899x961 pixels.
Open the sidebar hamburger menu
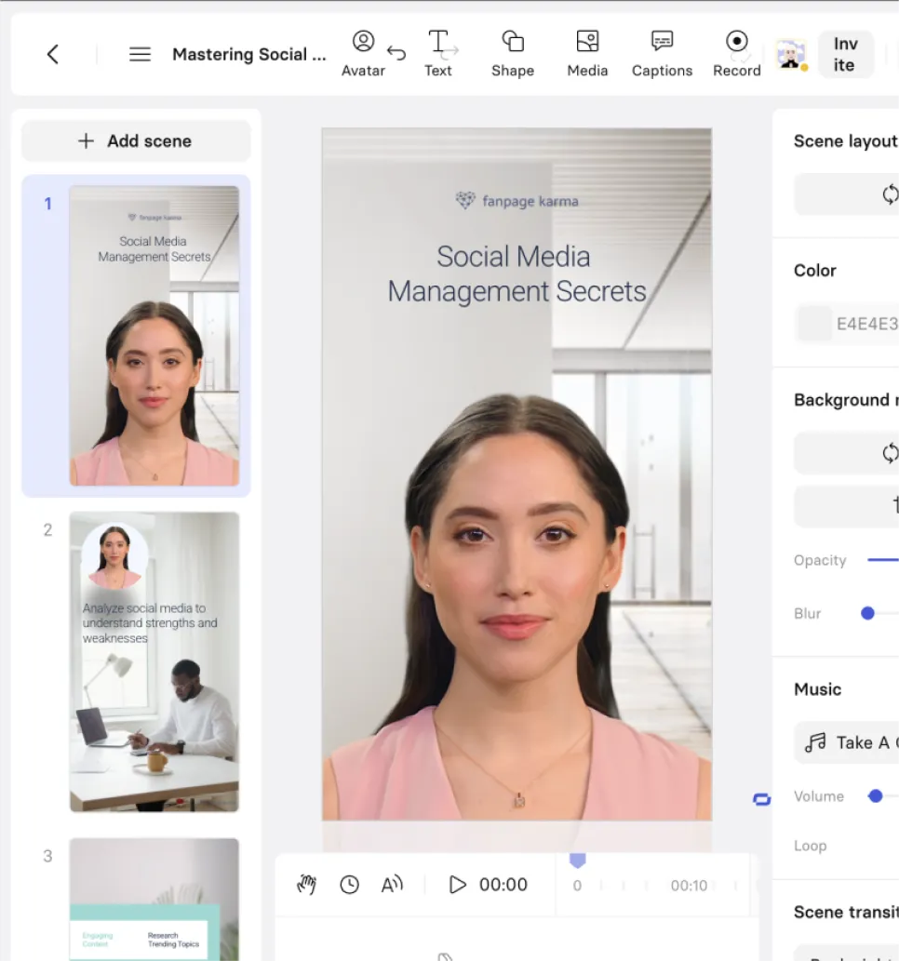pos(140,53)
